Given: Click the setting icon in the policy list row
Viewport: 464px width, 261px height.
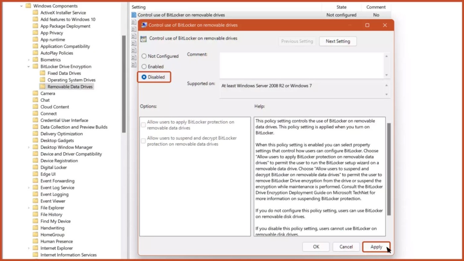Looking at the screenshot, I should (134, 15).
